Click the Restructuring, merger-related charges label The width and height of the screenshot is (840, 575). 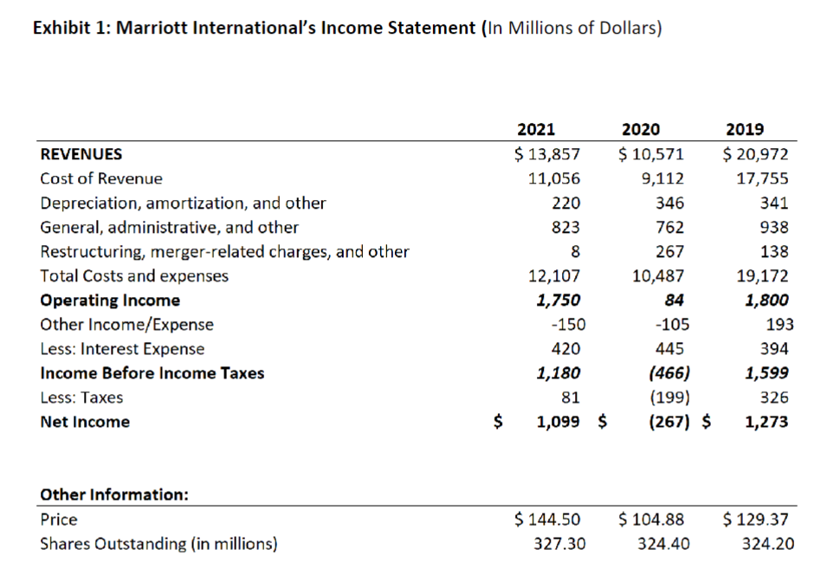[224, 251]
